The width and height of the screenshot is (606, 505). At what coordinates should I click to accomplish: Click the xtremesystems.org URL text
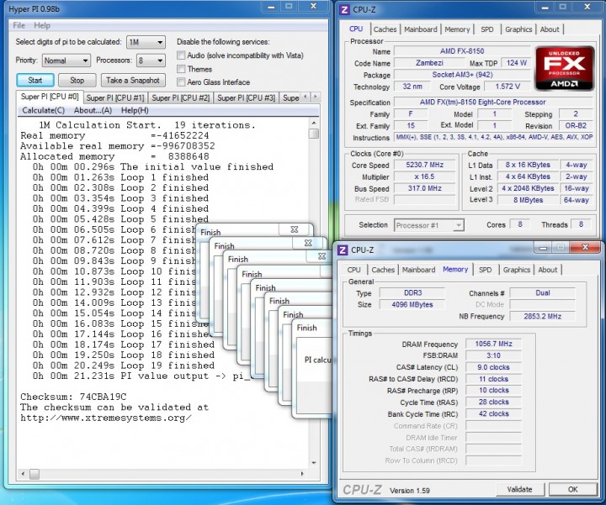[106, 418]
